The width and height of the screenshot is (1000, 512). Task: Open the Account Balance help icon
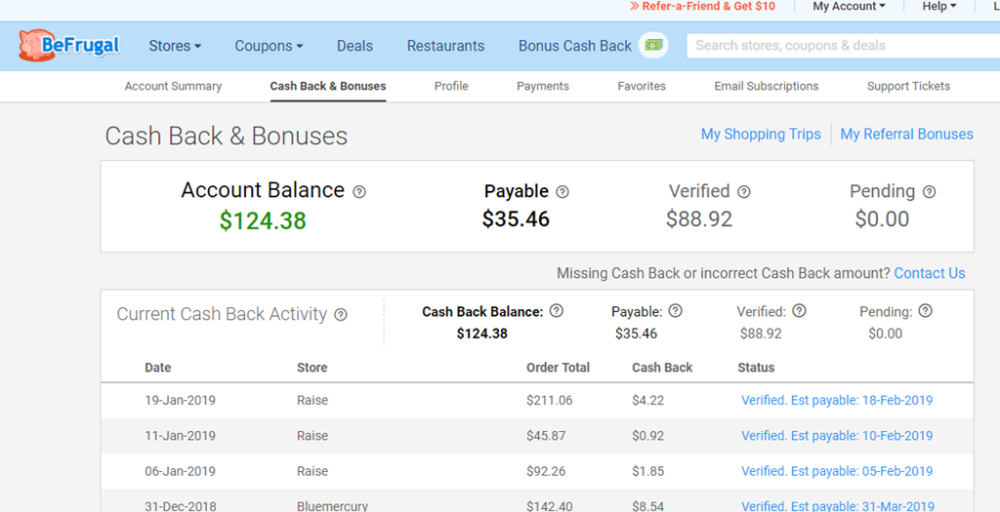(x=359, y=191)
